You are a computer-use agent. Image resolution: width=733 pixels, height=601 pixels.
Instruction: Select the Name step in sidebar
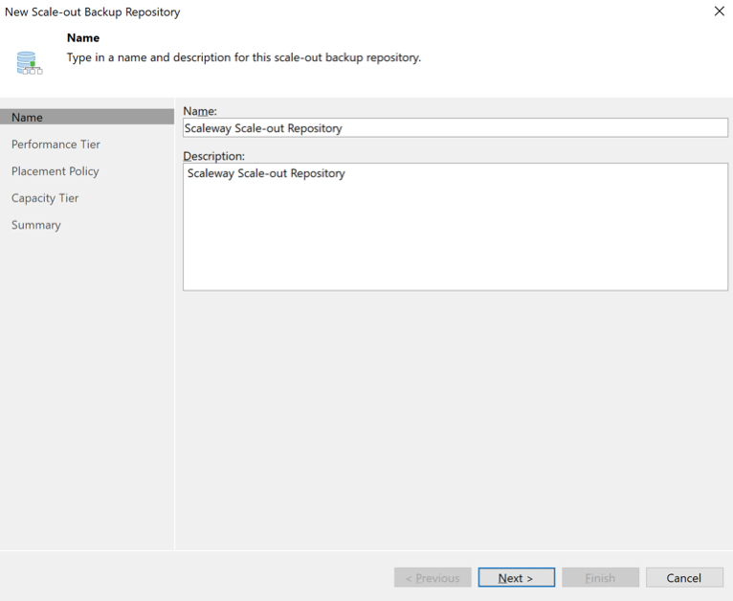click(x=28, y=117)
